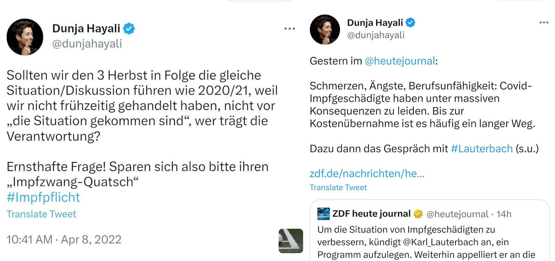This screenshot has height=261, width=555.
Task: Click the soccer field thumbnail image
Action: point(291,241)
